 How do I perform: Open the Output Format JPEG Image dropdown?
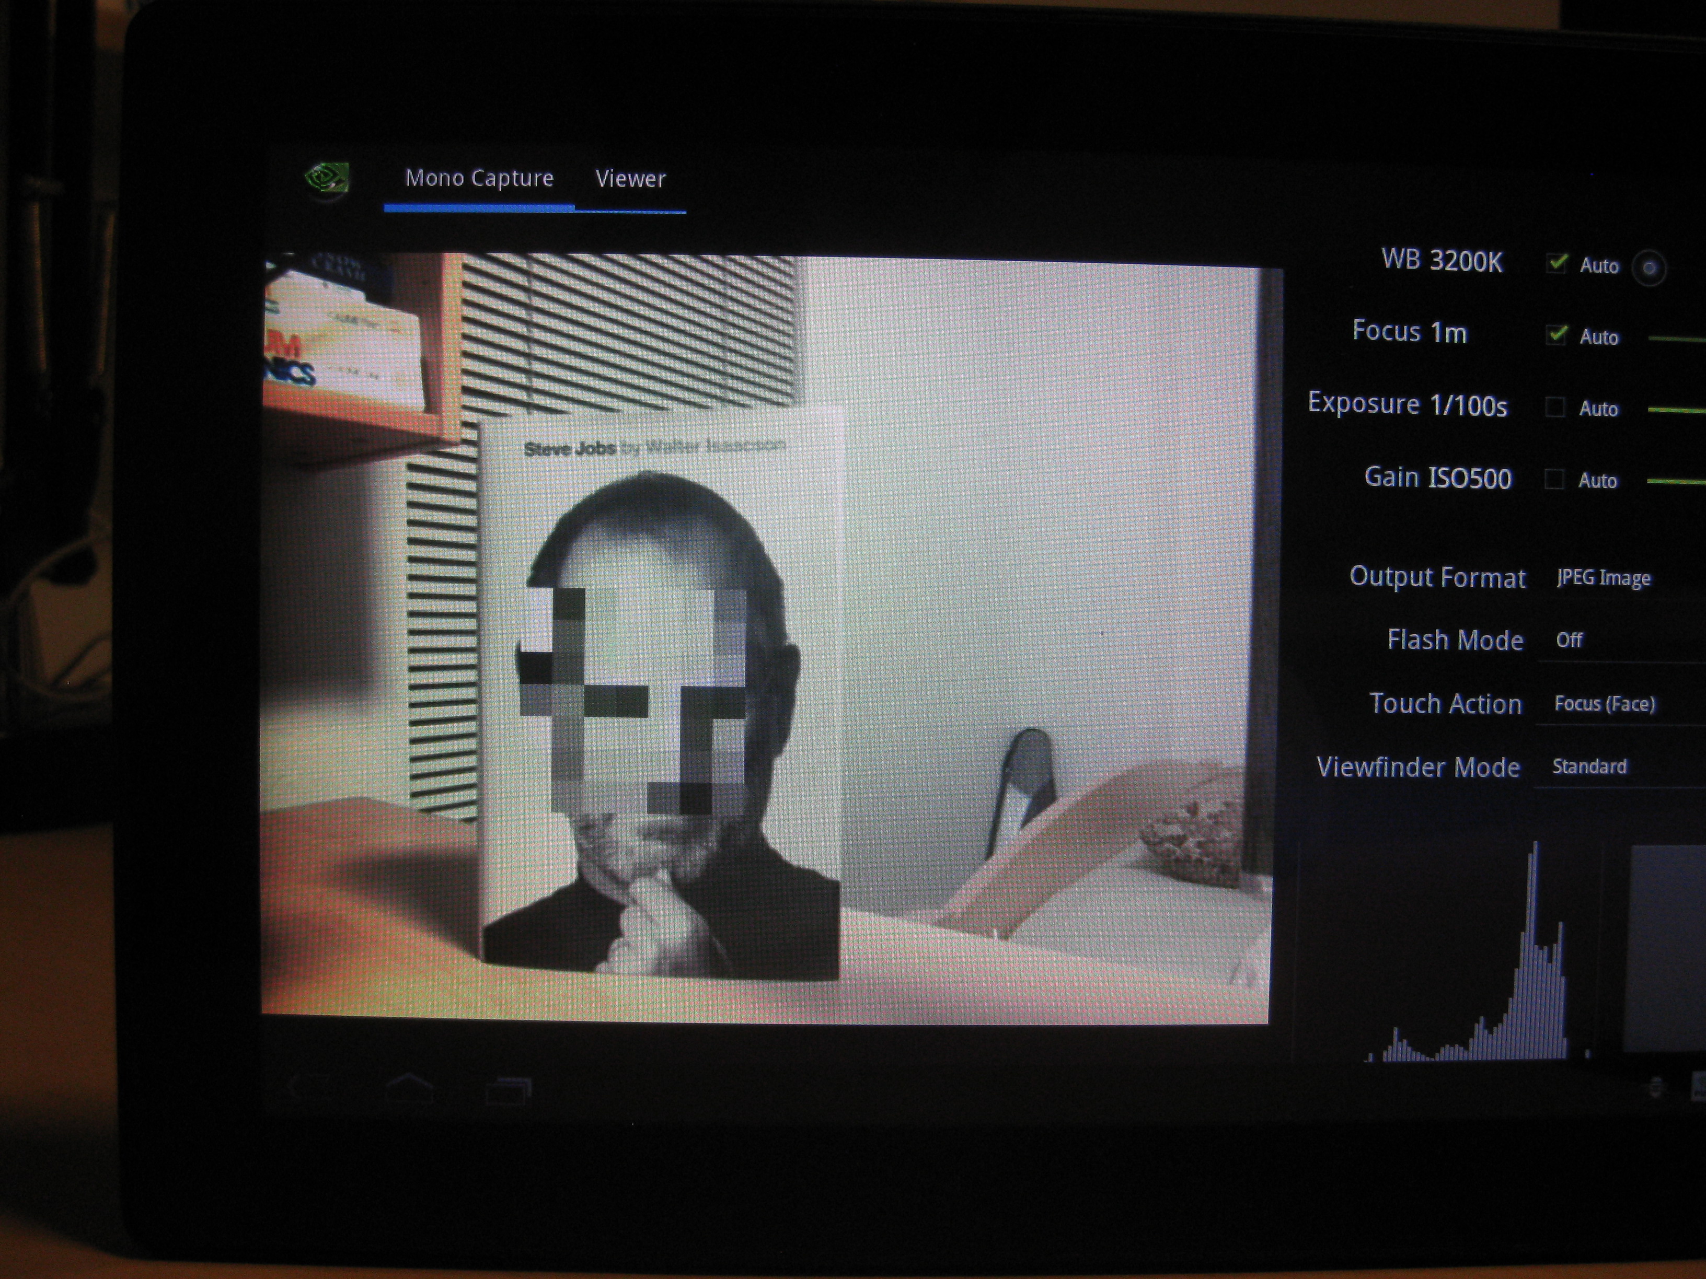coord(1604,577)
